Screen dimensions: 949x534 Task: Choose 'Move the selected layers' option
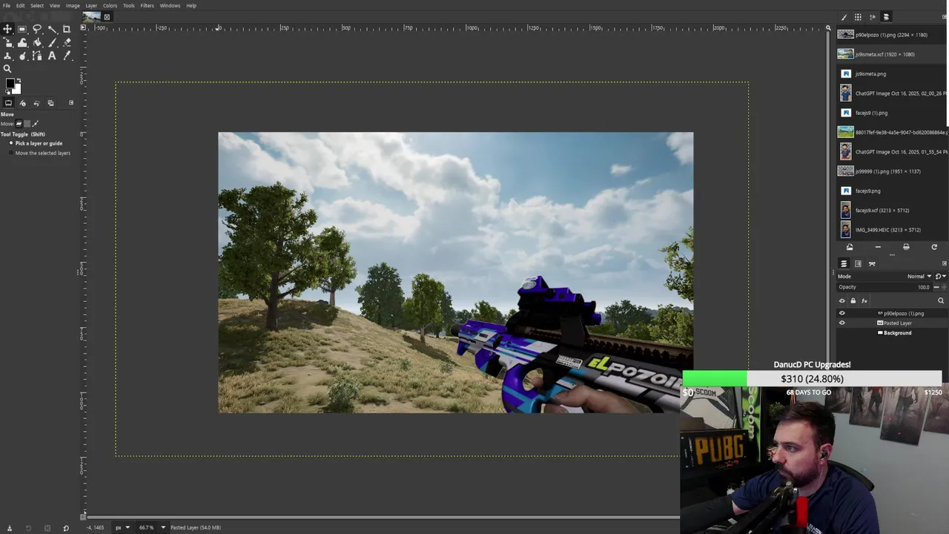(39, 153)
